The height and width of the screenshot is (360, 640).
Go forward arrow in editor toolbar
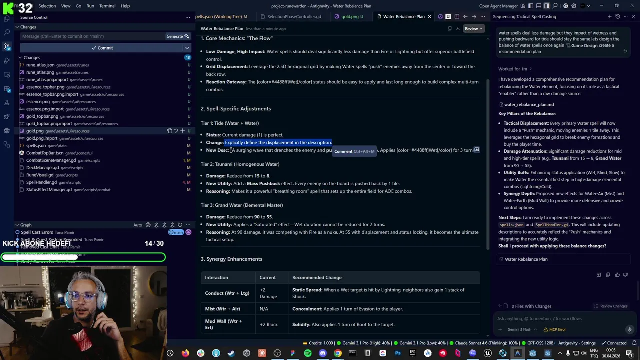(474, 16)
